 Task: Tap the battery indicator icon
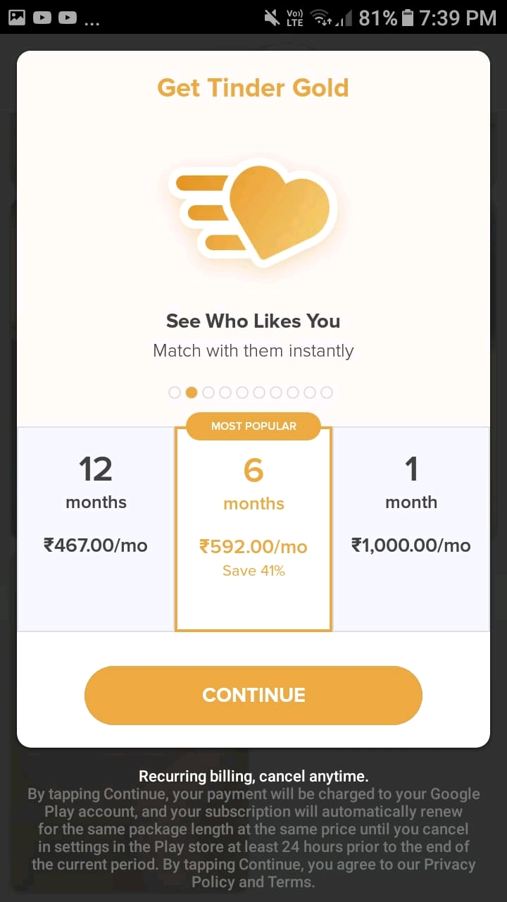coord(407,18)
